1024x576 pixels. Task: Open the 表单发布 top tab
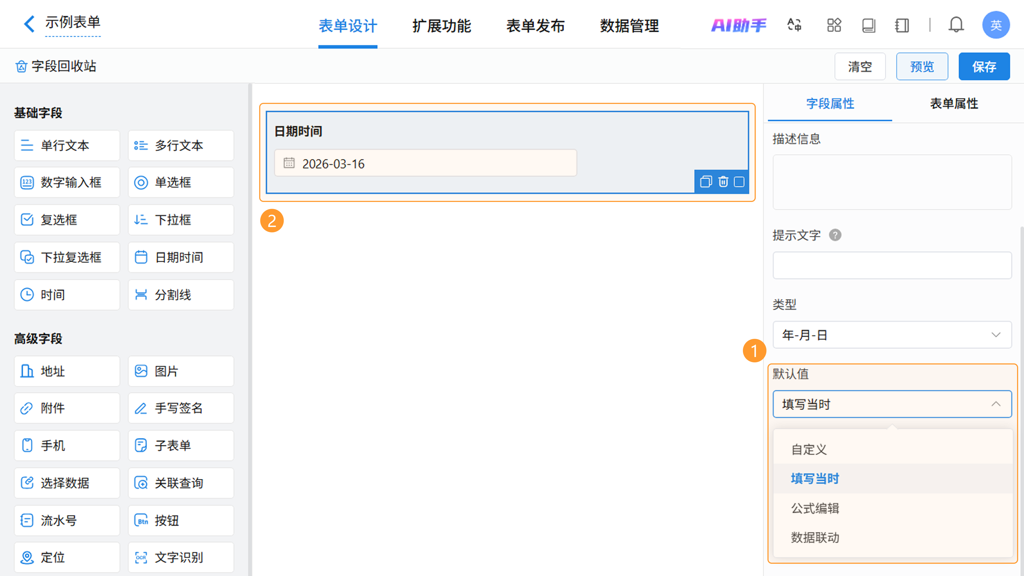click(535, 26)
